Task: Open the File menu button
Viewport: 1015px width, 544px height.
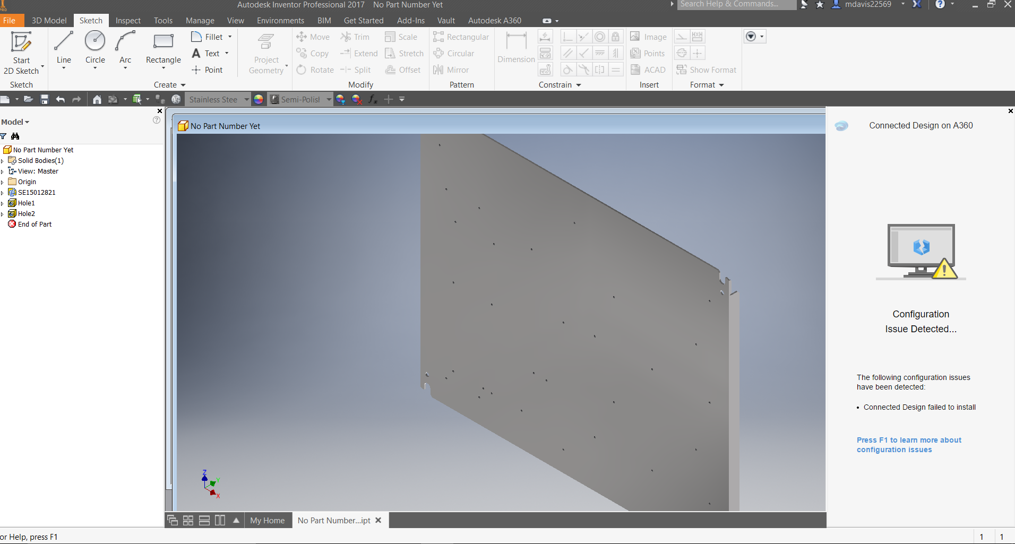Action: pos(10,21)
